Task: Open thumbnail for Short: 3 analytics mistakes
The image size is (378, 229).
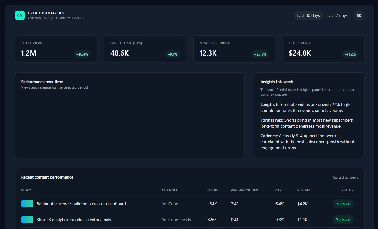Action: pyautogui.click(x=27, y=220)
